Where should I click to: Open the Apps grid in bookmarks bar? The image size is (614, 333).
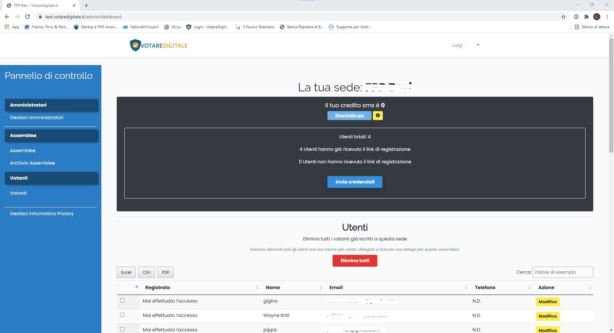pyautogui.click(x=7, y=27)
